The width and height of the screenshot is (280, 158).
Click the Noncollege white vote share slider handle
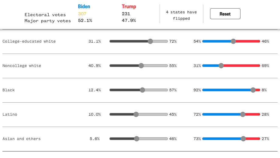click(x=221, y=66)
